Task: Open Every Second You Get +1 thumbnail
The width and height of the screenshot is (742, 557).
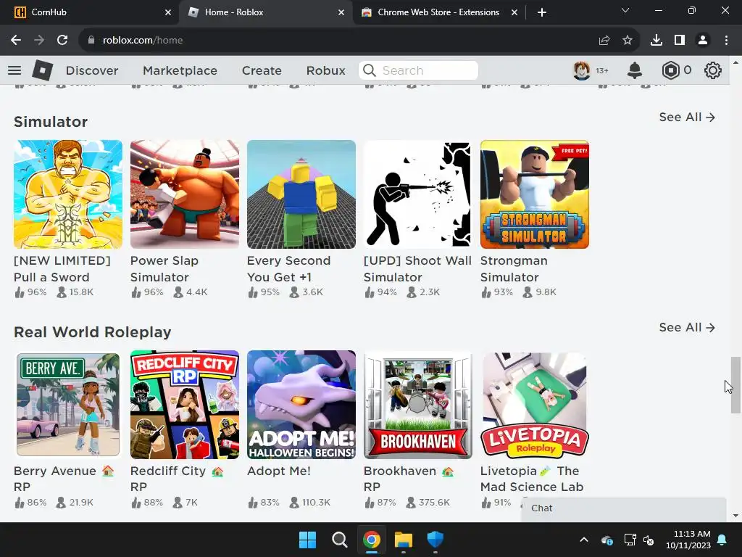Action: 301,194
